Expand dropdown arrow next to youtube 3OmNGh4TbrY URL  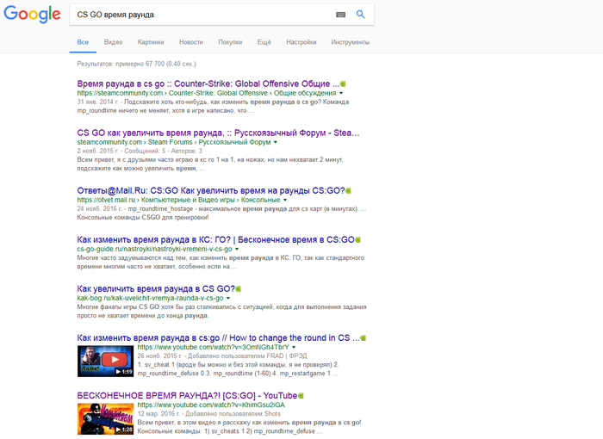[294, 347]
